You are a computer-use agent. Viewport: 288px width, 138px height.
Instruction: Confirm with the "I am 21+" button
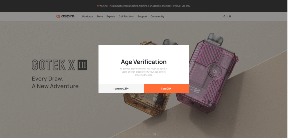coord(166,88)
